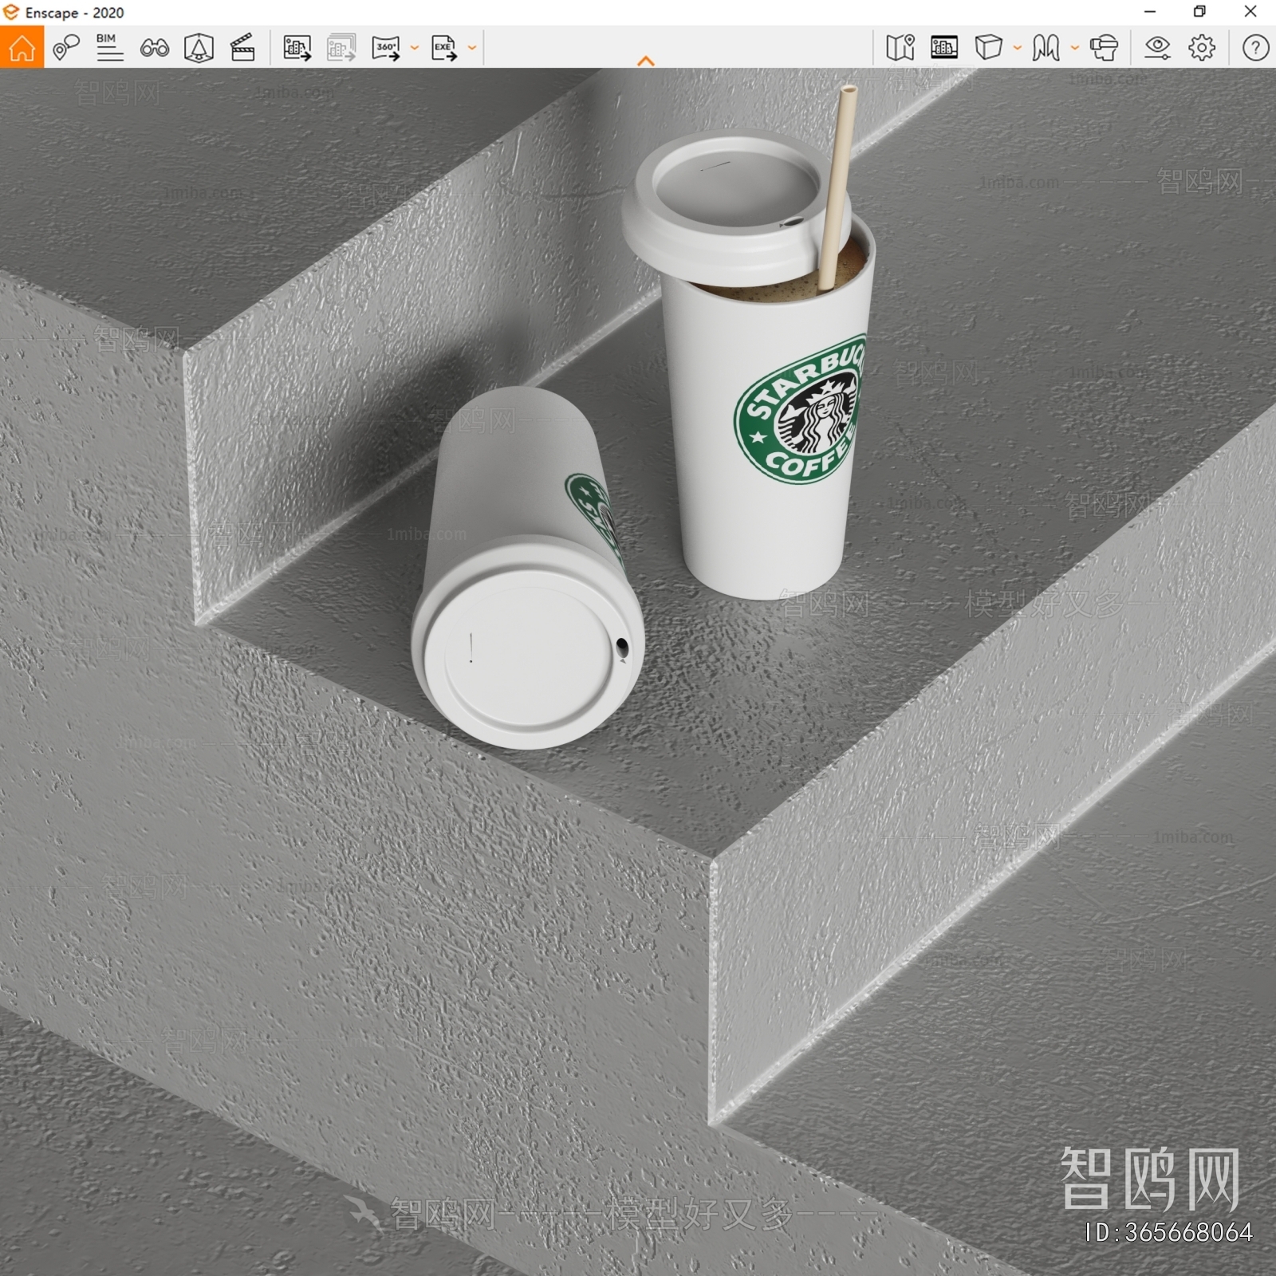Click the cube view mode icon
The image size is (1276, 1276).
click(x=988, y=47)
